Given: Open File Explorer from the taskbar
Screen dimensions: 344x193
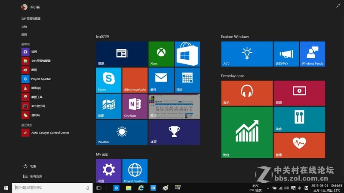Looking at the screenshot, I should (x=129, y=188).
